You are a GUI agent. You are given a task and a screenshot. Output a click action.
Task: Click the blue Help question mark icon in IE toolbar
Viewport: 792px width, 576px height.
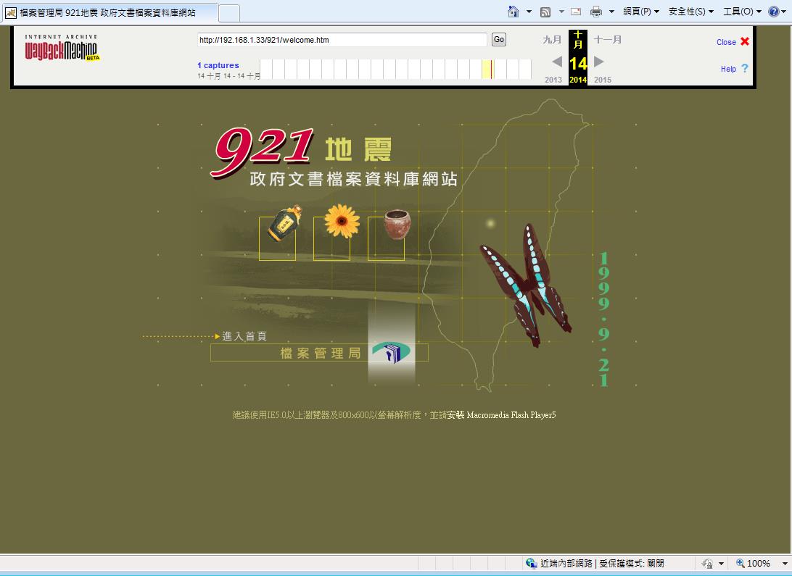pyautogui.click(x=773, y=12)
